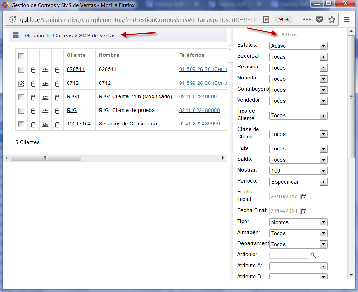
Task: Open the page actions three-dot menu
Action: coord(307,19)
